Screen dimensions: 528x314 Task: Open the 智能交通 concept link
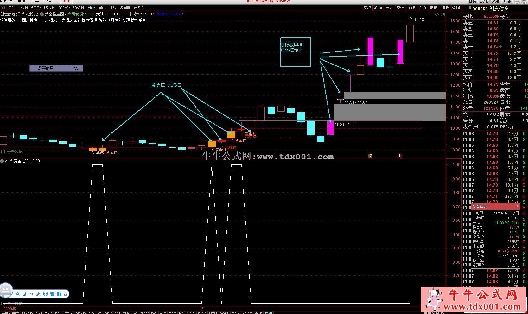(122, 20)
